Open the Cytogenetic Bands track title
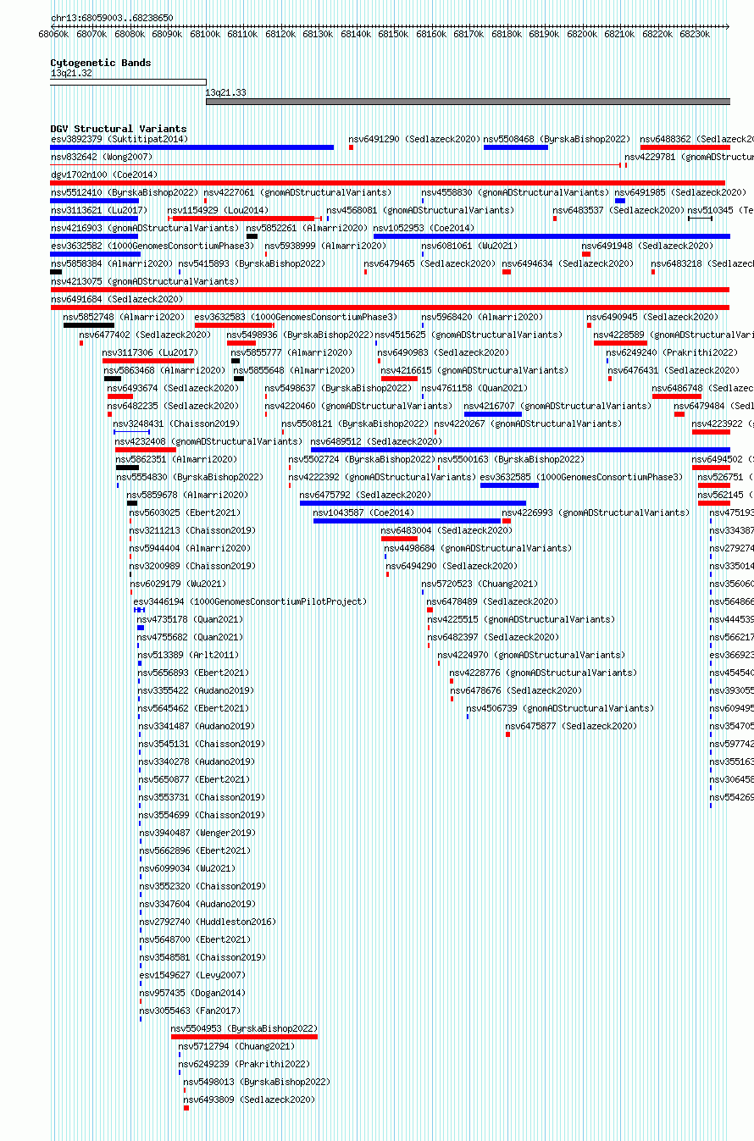 pos(101,63)
